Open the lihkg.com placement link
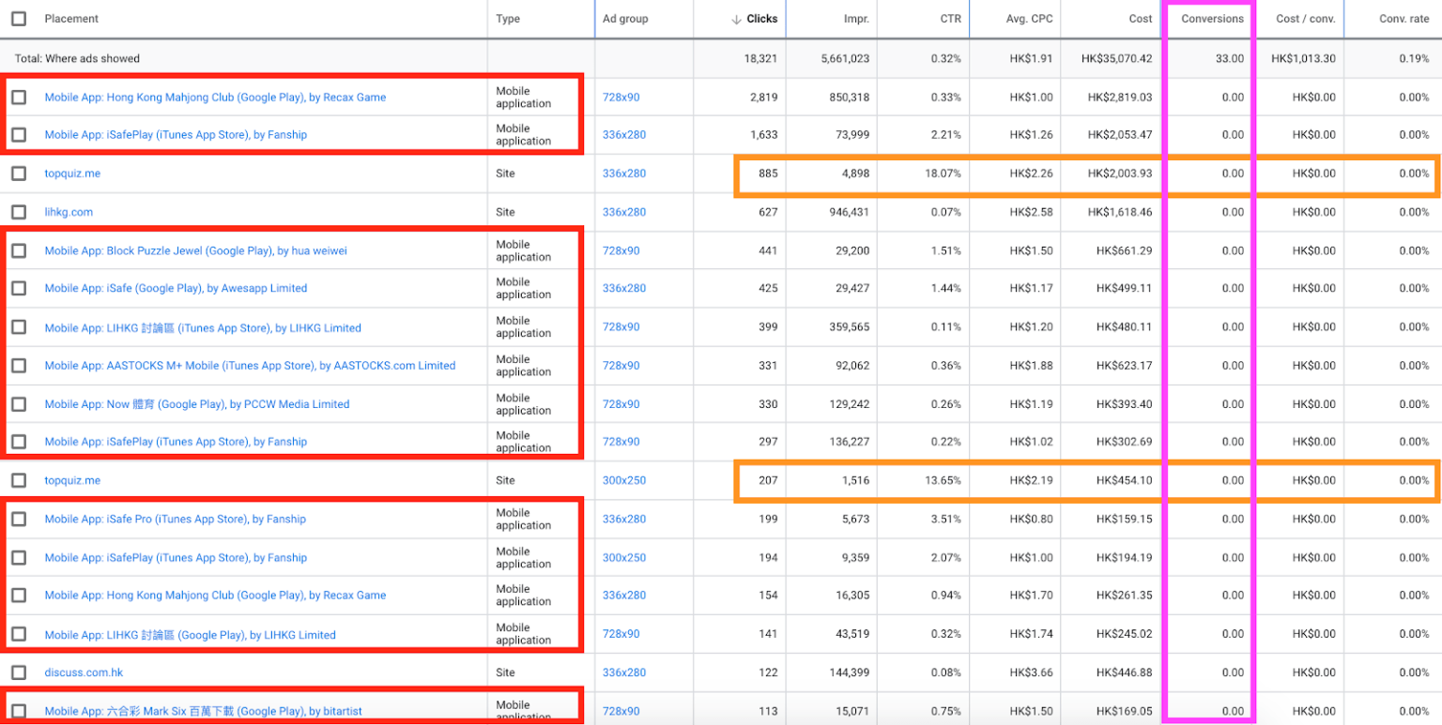 point(69,212)
